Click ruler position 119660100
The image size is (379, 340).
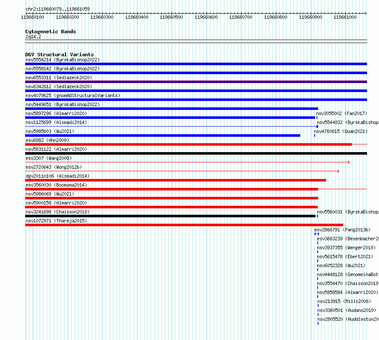pyautogui.click(x=33, y=17)
